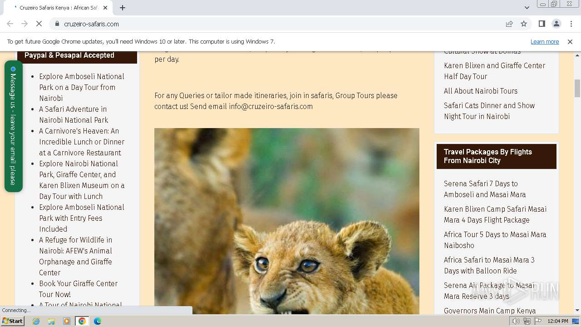Open a new tab
Screen dimensions: 581x327
tap(123, 8)
